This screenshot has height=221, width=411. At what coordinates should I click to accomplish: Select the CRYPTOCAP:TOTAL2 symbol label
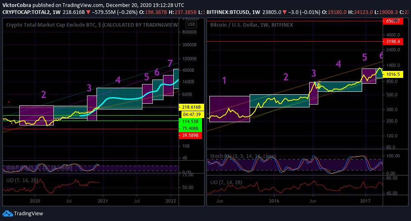pos(26,12)
